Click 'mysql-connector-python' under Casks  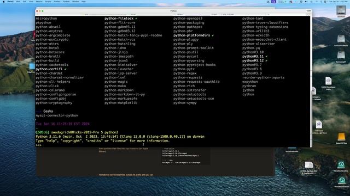tap(57, 115)
